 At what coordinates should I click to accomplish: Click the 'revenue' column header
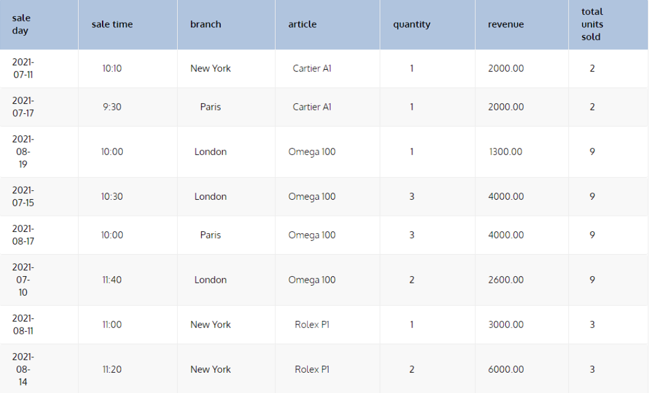[x=506, y=24]
